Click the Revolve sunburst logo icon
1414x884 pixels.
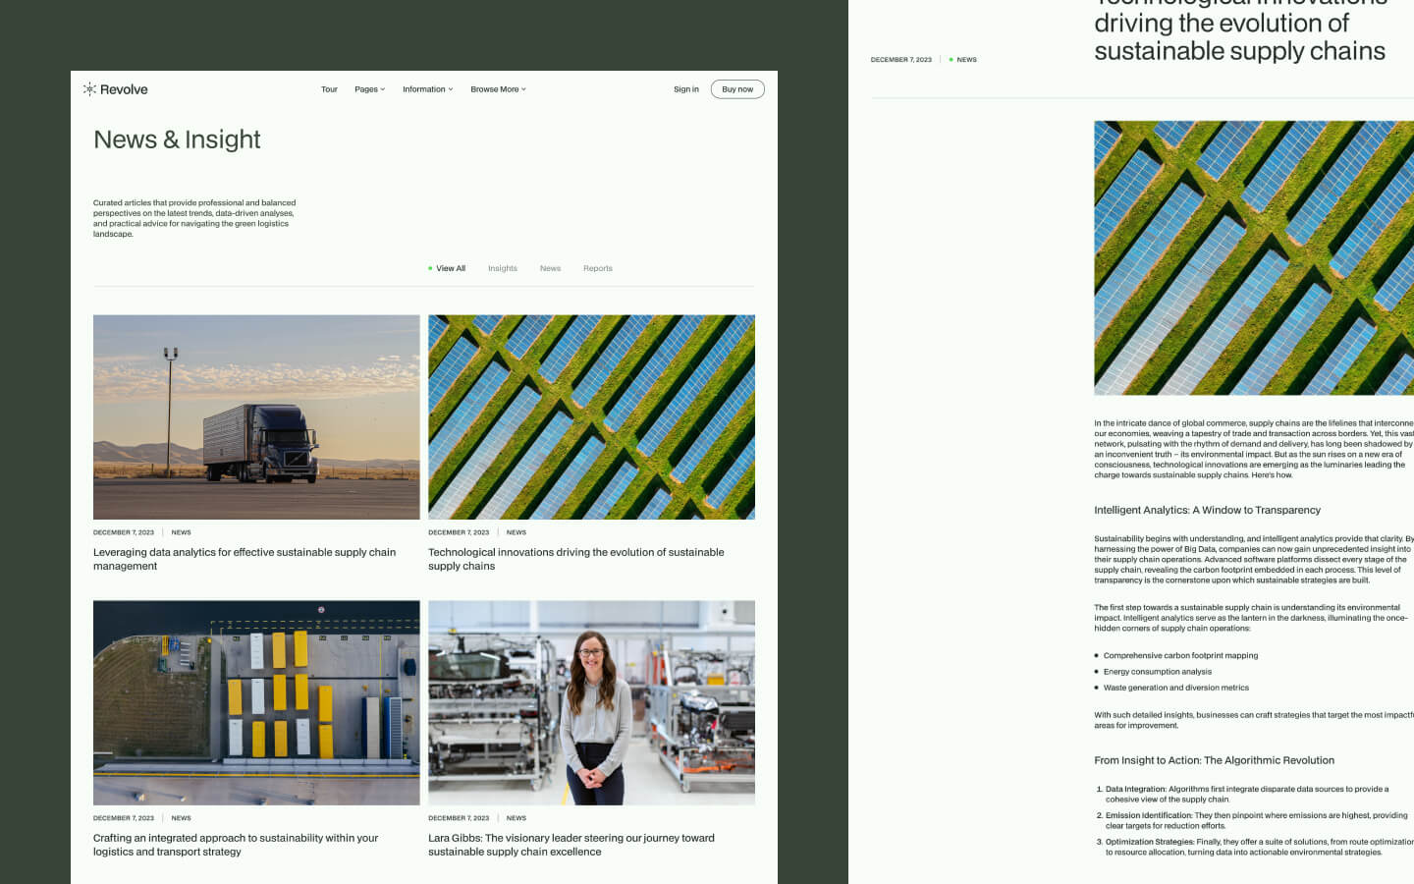pos(87,88)
